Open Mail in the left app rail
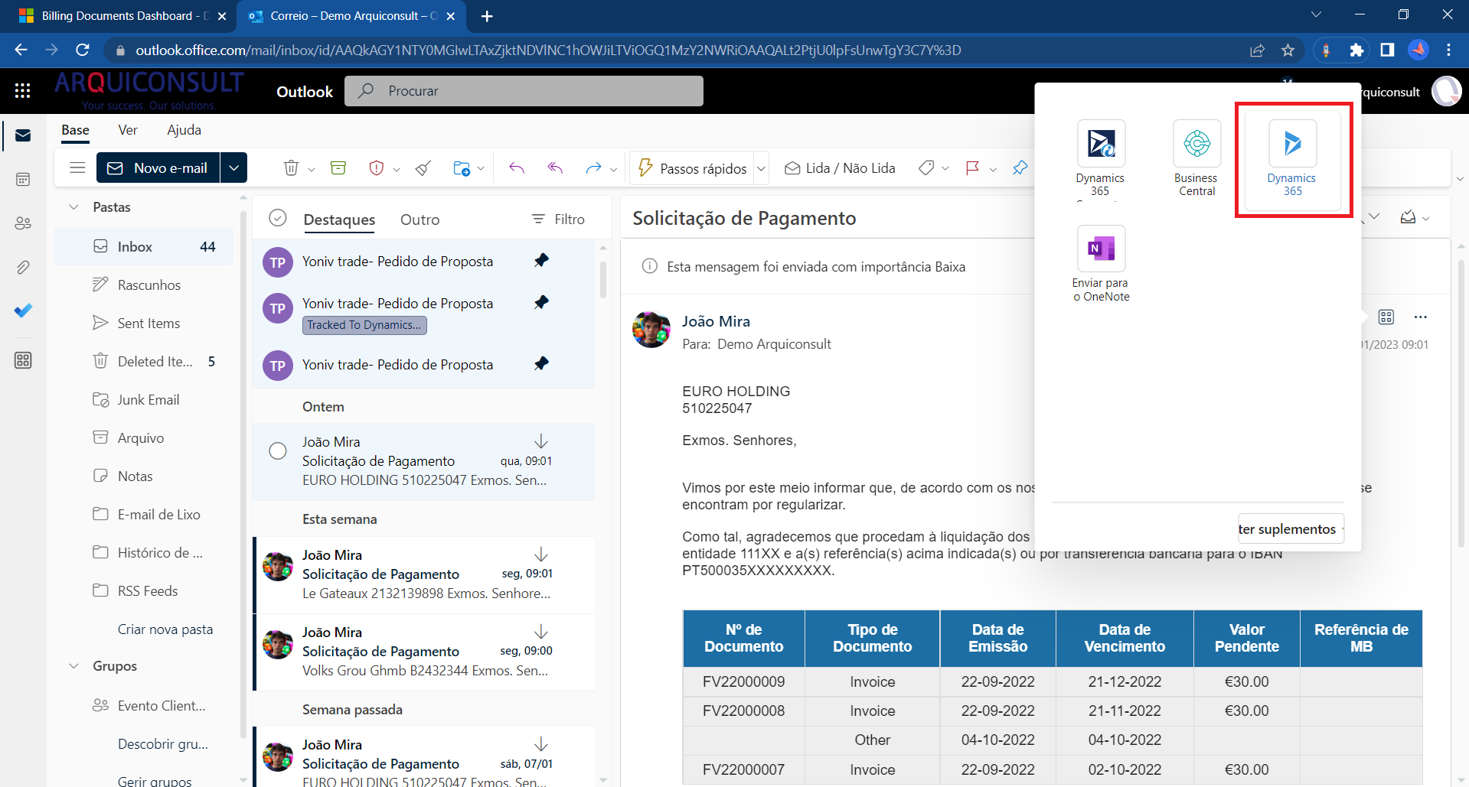The height and width of the screenshot is (787, 1469). point(23,135)
